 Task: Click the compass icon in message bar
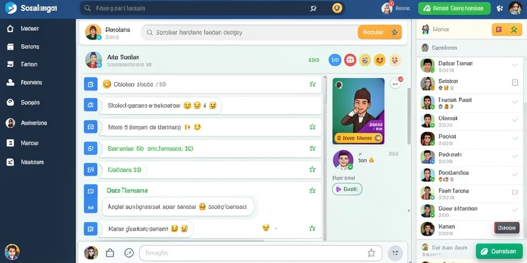click(129, 253)
